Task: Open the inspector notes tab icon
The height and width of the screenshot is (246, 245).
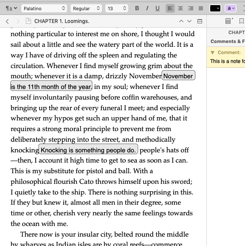Action: point(228,21)
